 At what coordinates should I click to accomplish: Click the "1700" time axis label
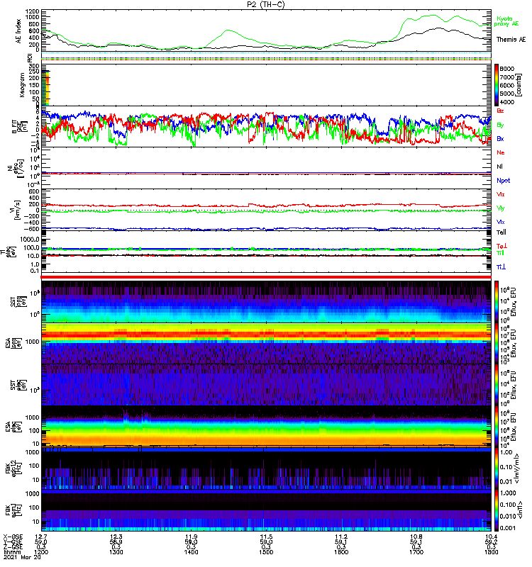[x=416, y=552]
